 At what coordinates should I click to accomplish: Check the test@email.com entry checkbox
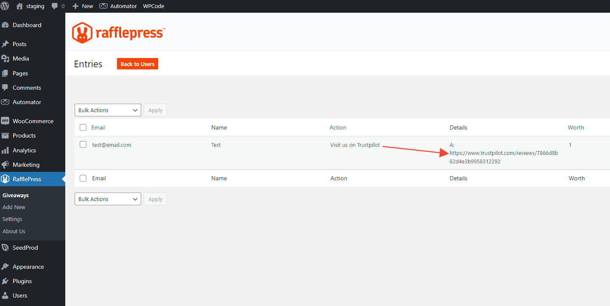[83, 144]
